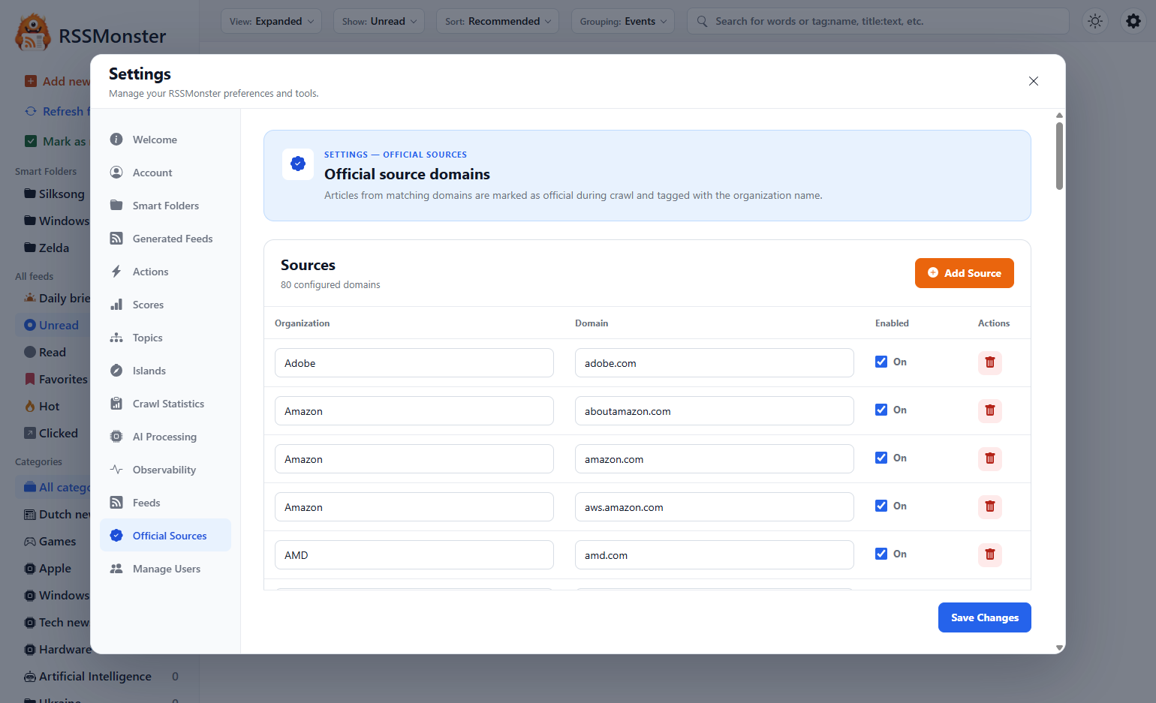
Task: Edit the adobe.com domain field
Action: point(715,363)
